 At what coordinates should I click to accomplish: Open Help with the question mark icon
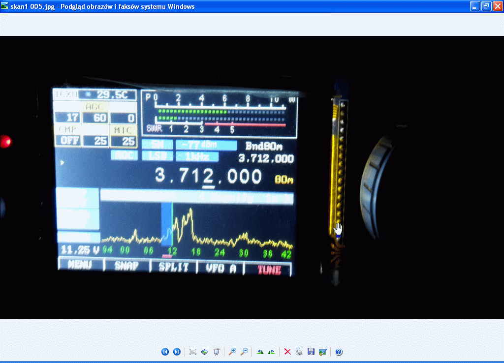pos(339,352)
